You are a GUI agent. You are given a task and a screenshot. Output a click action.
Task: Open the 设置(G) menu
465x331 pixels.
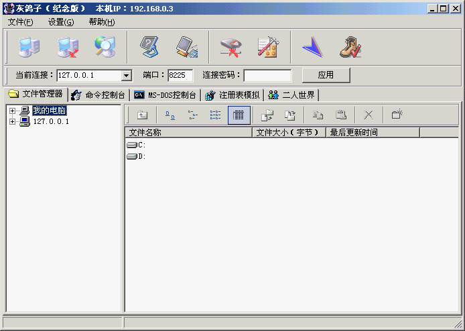tap(60, 22)
